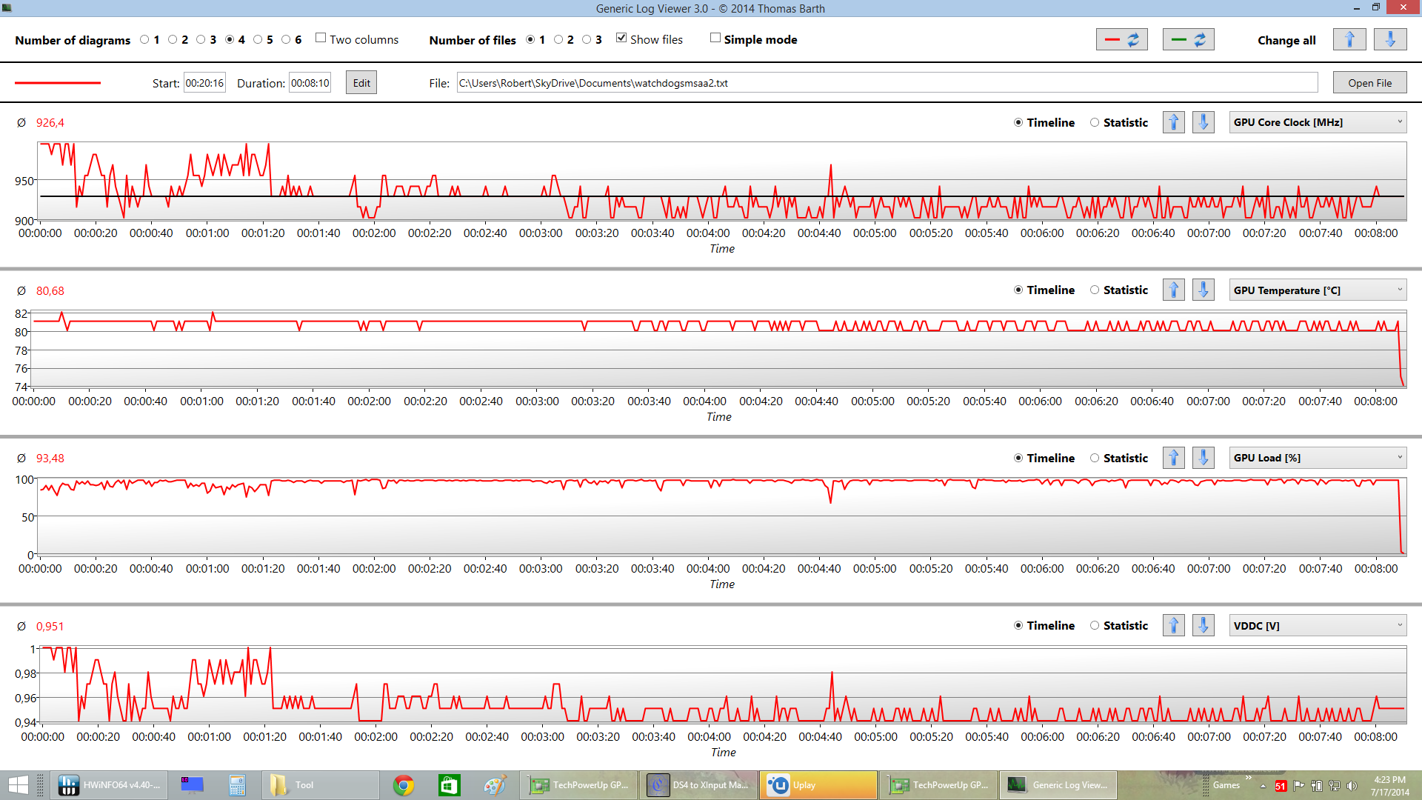Open GPU Temperature [°C] dropdown
1422x800 pixels.
1318,290
